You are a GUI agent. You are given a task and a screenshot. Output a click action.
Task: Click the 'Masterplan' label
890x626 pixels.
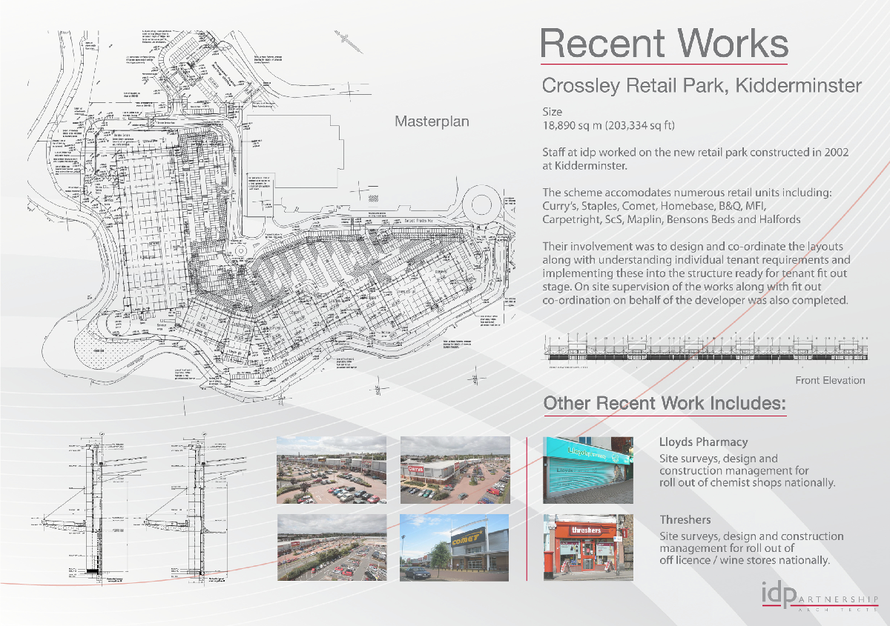pyautogui.click(x=432, y=121)
